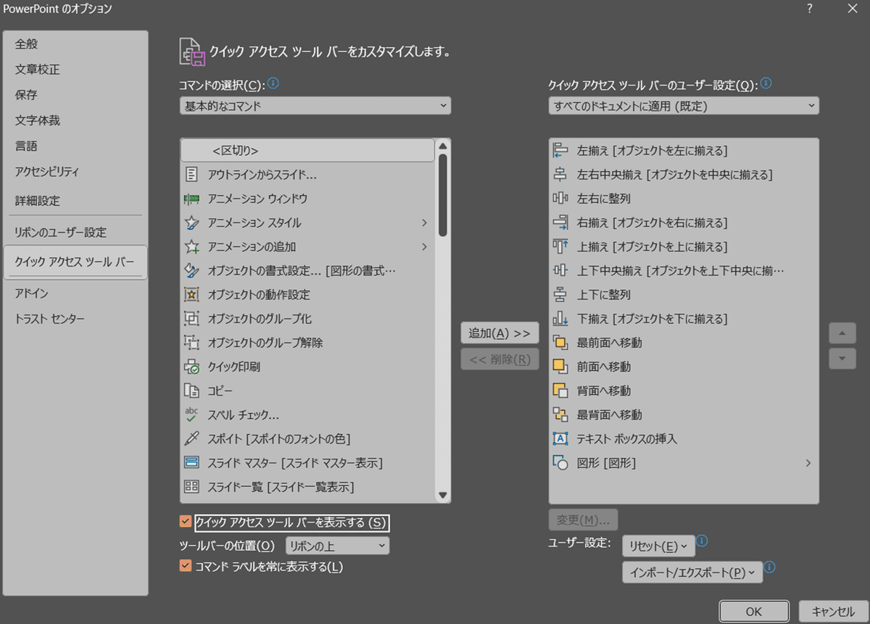
Task: Click the 右揃え align-right icon
Action: click(x=560, y=222)
